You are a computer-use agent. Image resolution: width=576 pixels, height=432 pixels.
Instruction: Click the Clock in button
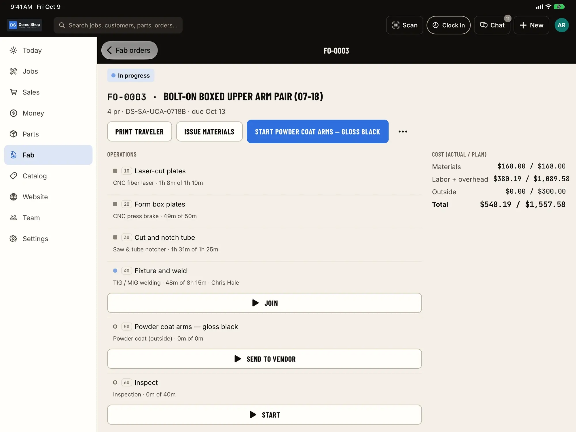(x=448, y=25)
